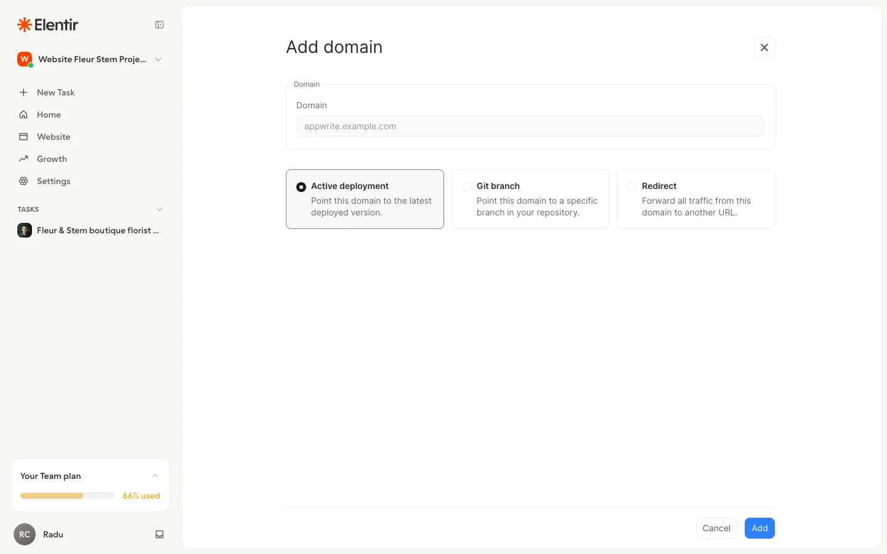Select Redirect radio button
This screenshot has width=887, height=554.
coord(632,187)
